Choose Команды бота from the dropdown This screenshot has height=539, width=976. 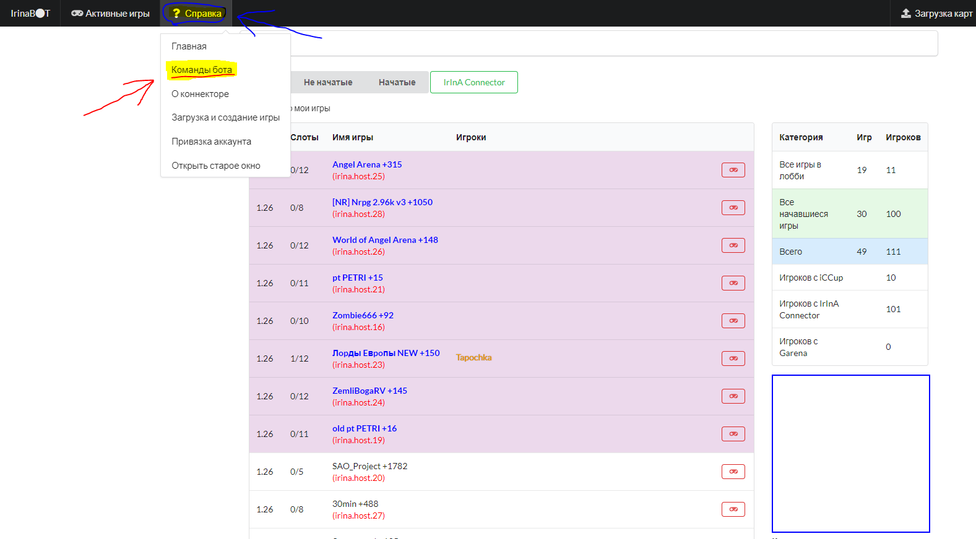(x=225, y=70)
